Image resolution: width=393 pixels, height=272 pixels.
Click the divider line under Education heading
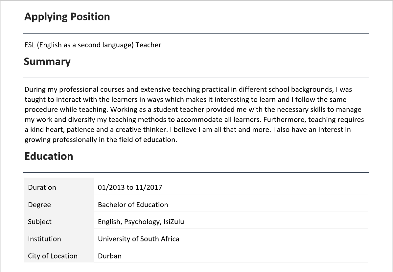[x=196, y=172]
